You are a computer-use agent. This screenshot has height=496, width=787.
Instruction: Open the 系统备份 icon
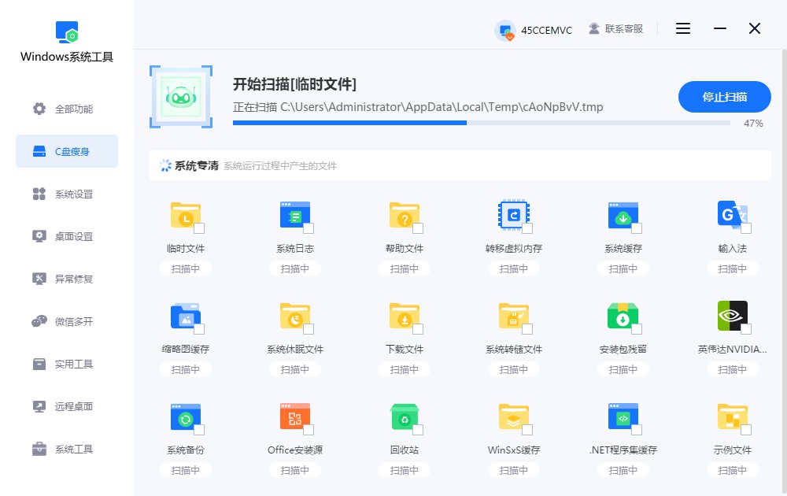[x=186, y=418]
